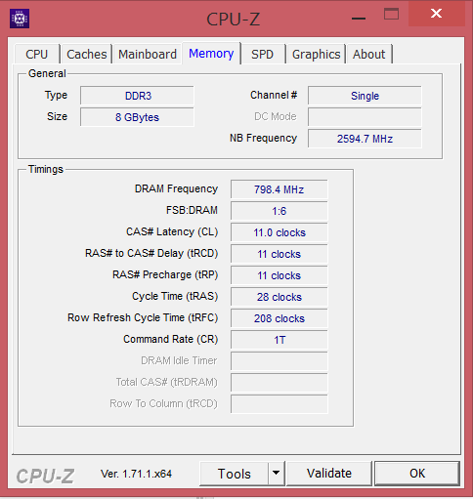
Task: Open the Caches tab
Action: pyautogui.click(x=87, y=54)
